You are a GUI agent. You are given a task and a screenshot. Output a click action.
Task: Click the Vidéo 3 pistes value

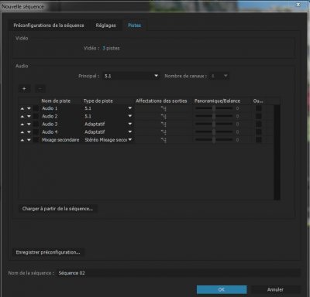point(111,48)
